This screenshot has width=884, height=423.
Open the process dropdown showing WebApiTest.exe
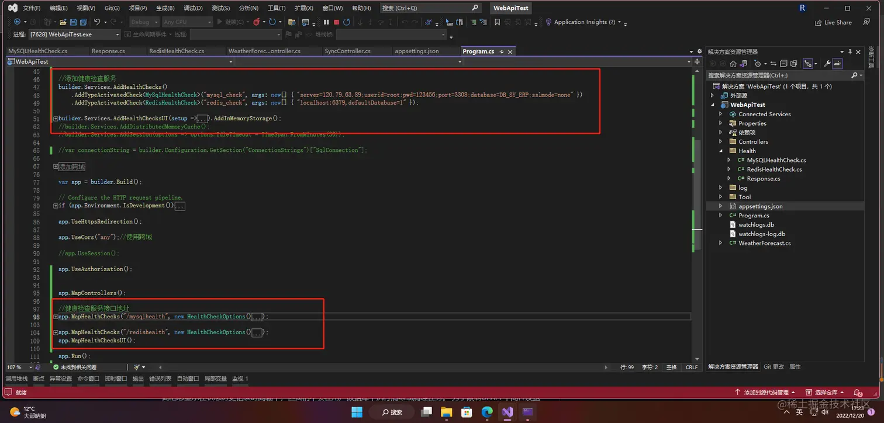74,34
